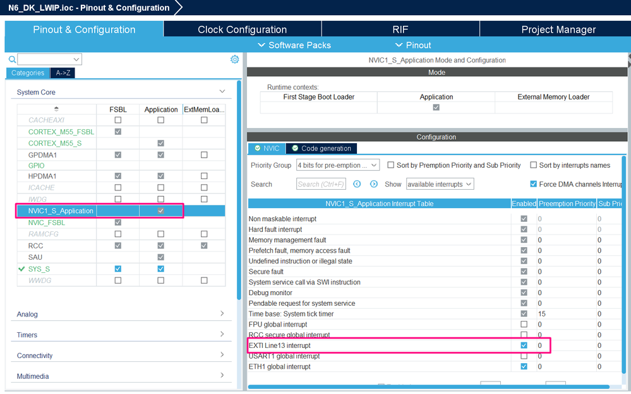Viewport: 631px width, 394px height.
Task: Click the search magnifier icon
Action: (x=13, y=59)
